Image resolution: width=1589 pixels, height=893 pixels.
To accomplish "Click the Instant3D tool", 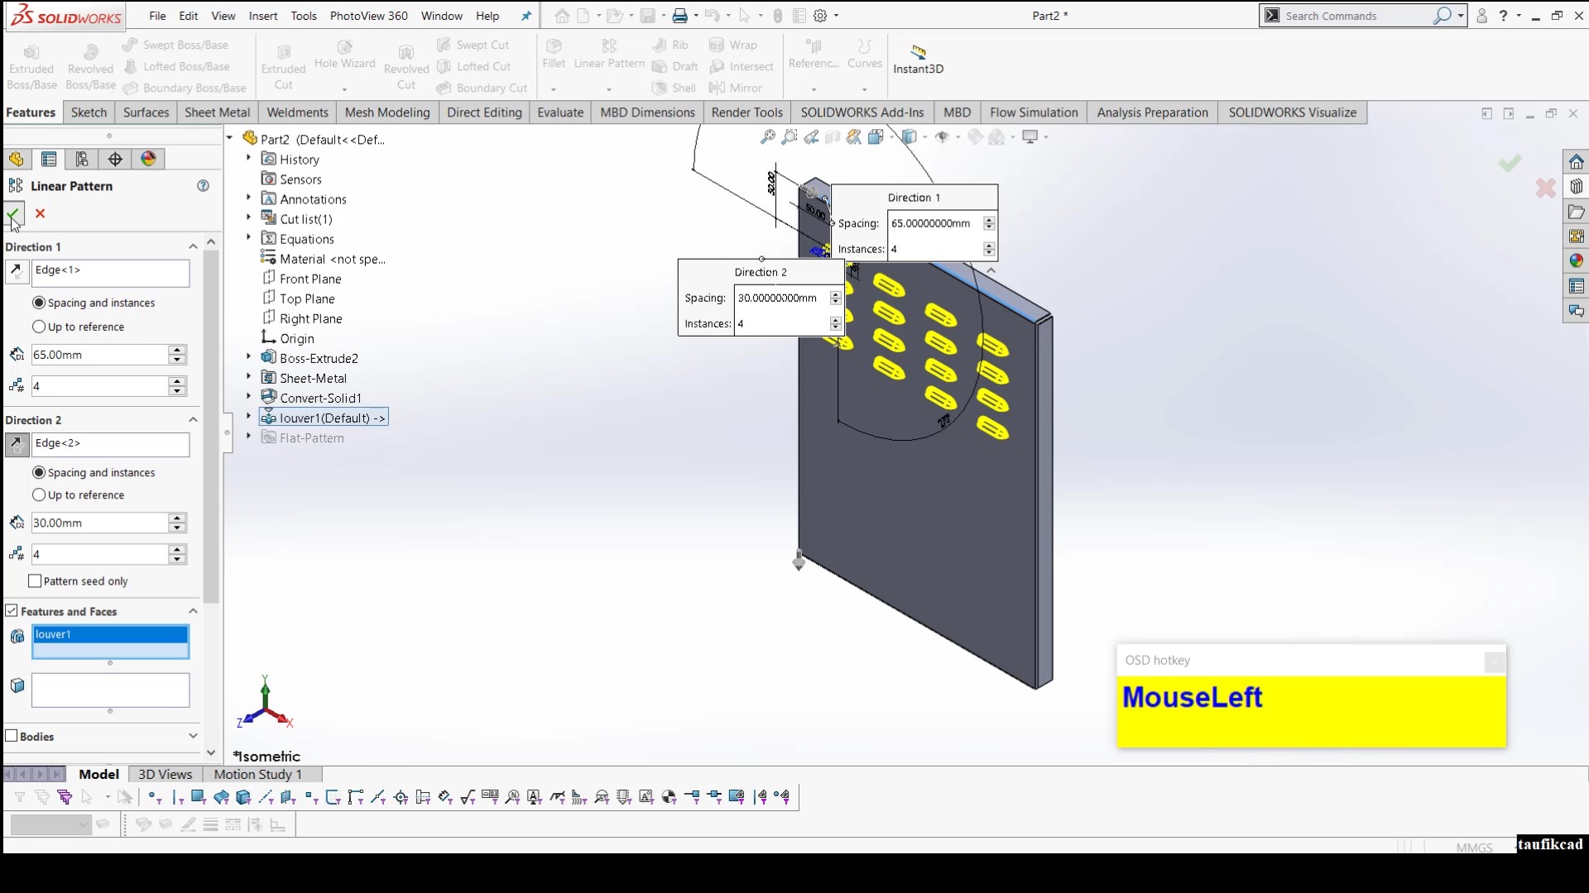I will click(918, 60).
